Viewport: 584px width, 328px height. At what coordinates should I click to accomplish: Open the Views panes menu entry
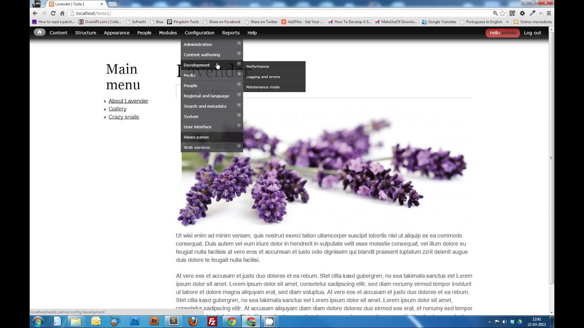pyautogui.click(x=212, y=137)
